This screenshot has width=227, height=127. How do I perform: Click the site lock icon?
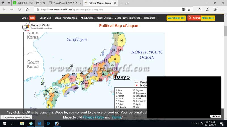pyautogui.click(x=38, y=10)
